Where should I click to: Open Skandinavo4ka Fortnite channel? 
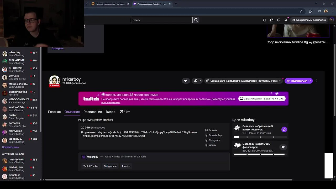[x=20, y=93]
